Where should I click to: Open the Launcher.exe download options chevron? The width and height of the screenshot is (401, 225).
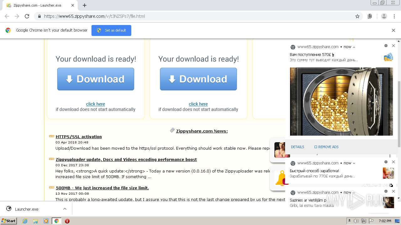click(x=65, y=209)
